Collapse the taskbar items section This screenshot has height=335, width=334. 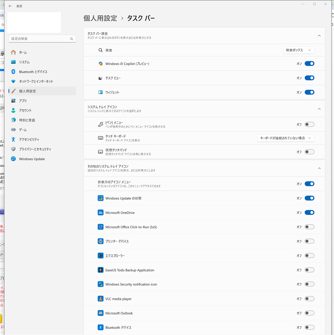pos(319,36)
